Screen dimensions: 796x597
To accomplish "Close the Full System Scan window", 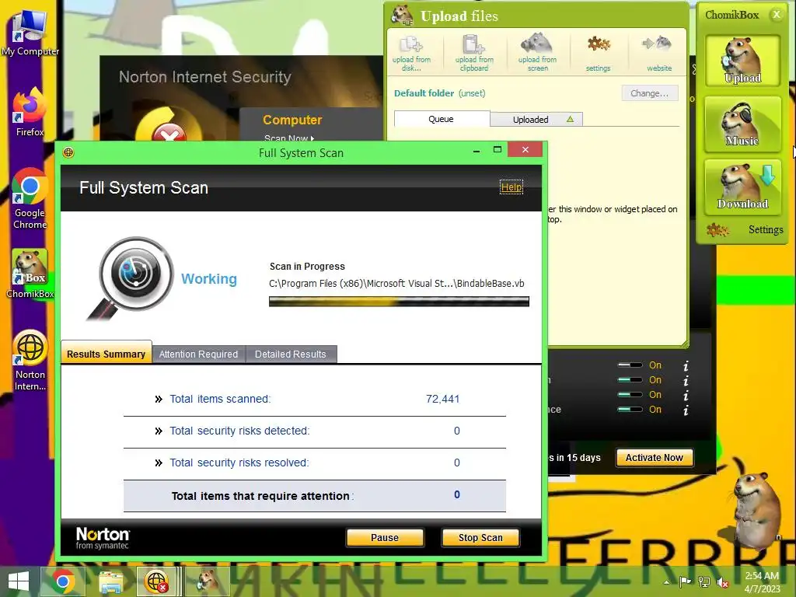I will pos(525,150).
